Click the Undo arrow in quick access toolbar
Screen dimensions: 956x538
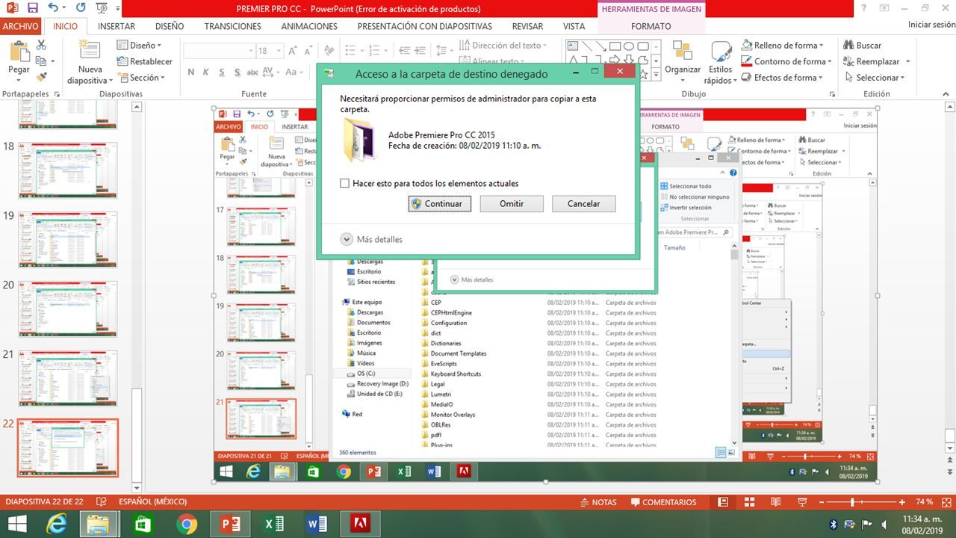click(53, 8)
